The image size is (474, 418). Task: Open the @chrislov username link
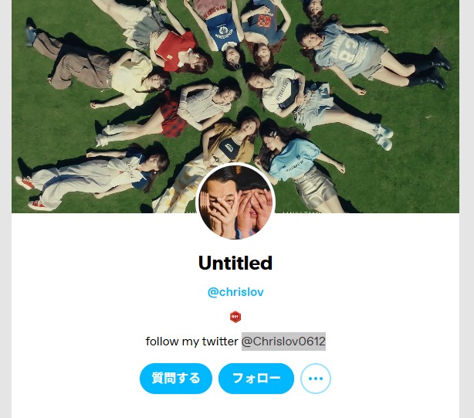(x=235, y=292)
